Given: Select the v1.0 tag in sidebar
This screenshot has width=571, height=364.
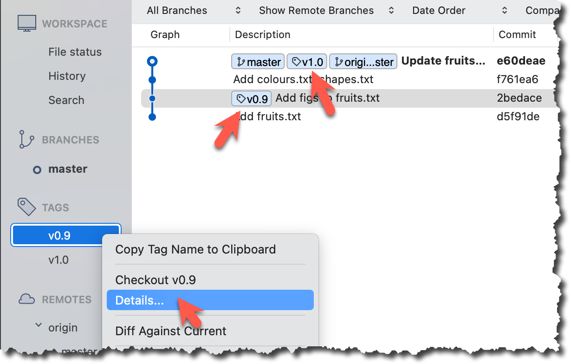Looking at the screenshot, I should [x=58, y=260].
